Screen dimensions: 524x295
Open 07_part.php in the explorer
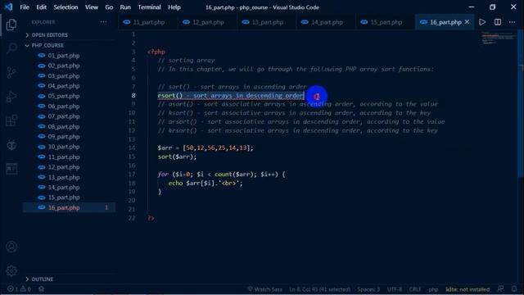64,116
